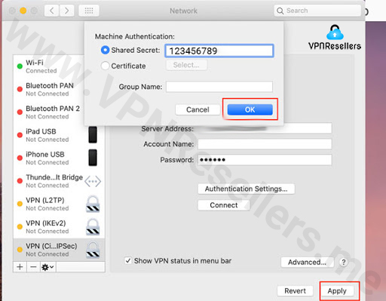Click the Revert button

[x=295, y=291]
